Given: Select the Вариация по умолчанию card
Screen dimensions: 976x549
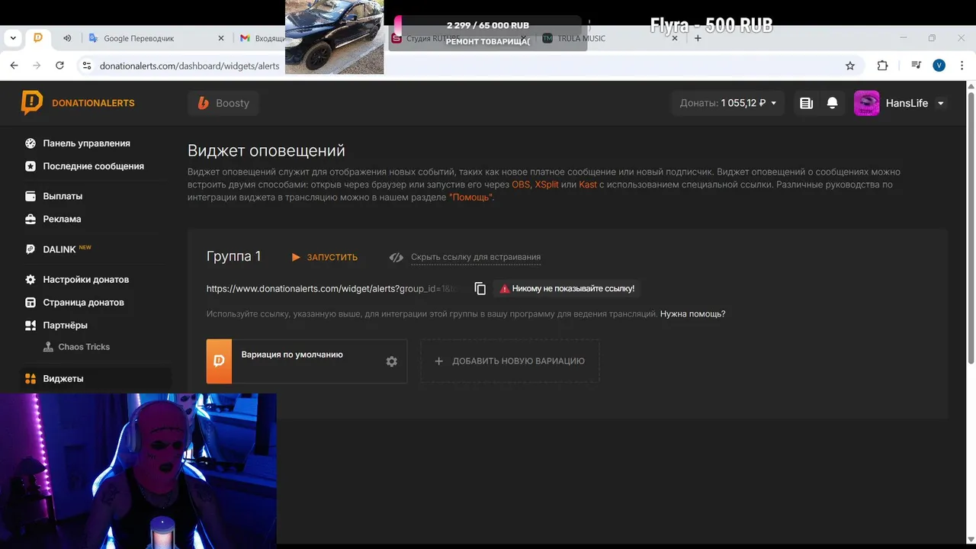Looking at the screenshot, I should click(x=307, y=361).
